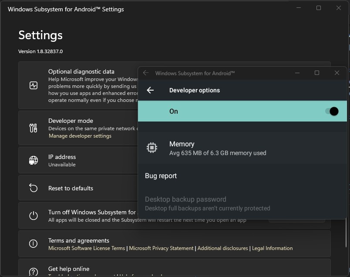Click the Terms and agreements info icon
The image size is (350, 277).
click(x=33, y=243)
